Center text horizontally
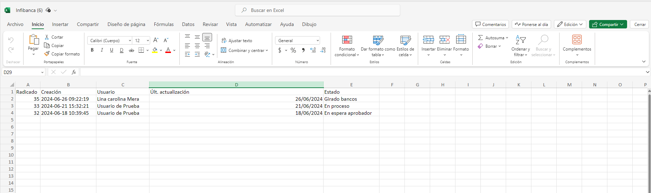Image resolution: width=651 pixels, height=193 pixels. click(x=197, y=46)
